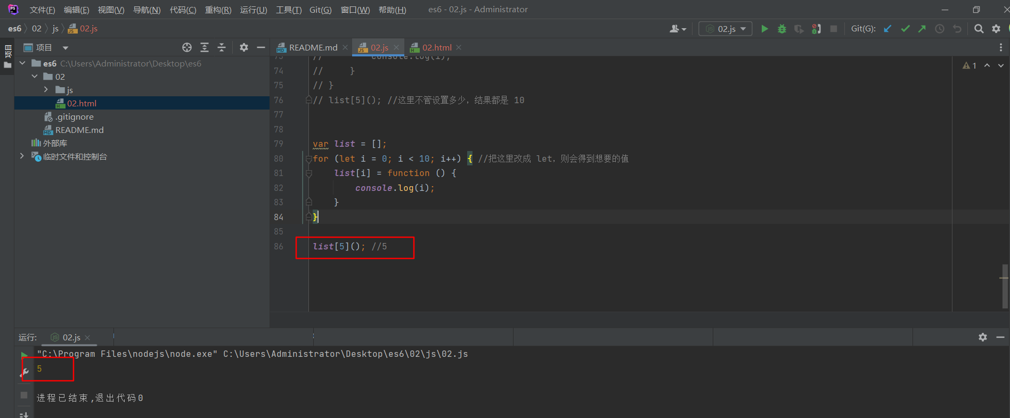The width and height of the screenshot is (1010, 418).
Task: Click the wrench icon in run panel
Action: tap(24, 373)
